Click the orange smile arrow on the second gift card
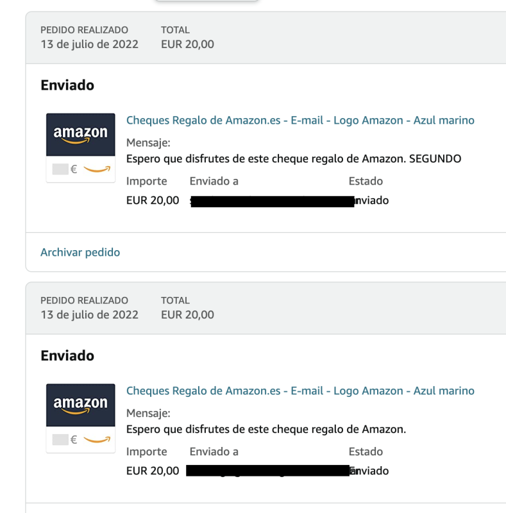 (x=97, y=440)
